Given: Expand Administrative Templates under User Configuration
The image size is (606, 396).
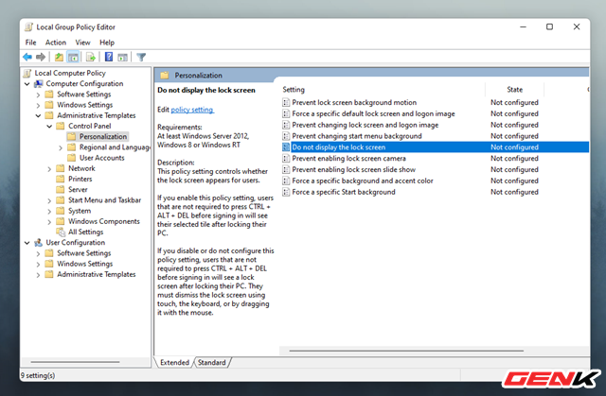Looking at the screenshot, I should [x=38, y=274].
